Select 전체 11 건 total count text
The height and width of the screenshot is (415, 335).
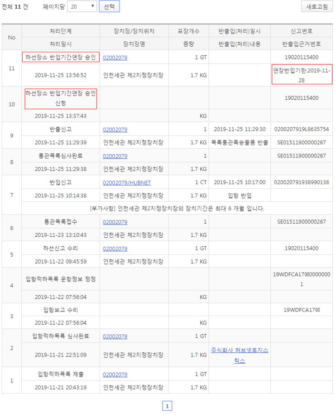pyautogui.click(x=15, y=7)
